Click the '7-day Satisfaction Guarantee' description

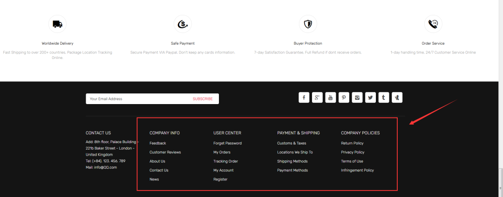pos(308,52)
